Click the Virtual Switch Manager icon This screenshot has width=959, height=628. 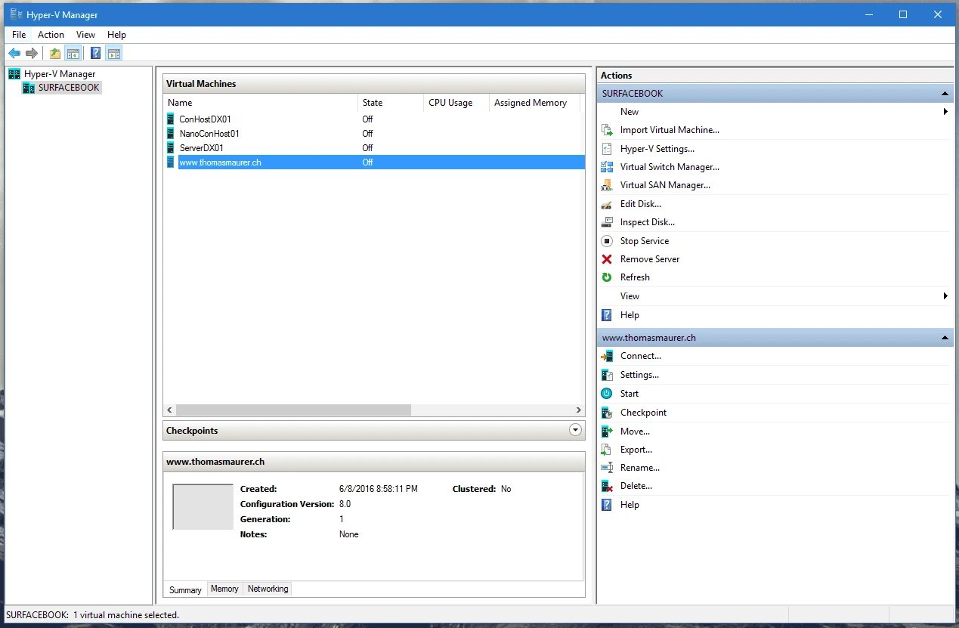click(607, 167)
